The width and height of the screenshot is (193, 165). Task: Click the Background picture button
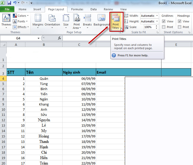101,20
